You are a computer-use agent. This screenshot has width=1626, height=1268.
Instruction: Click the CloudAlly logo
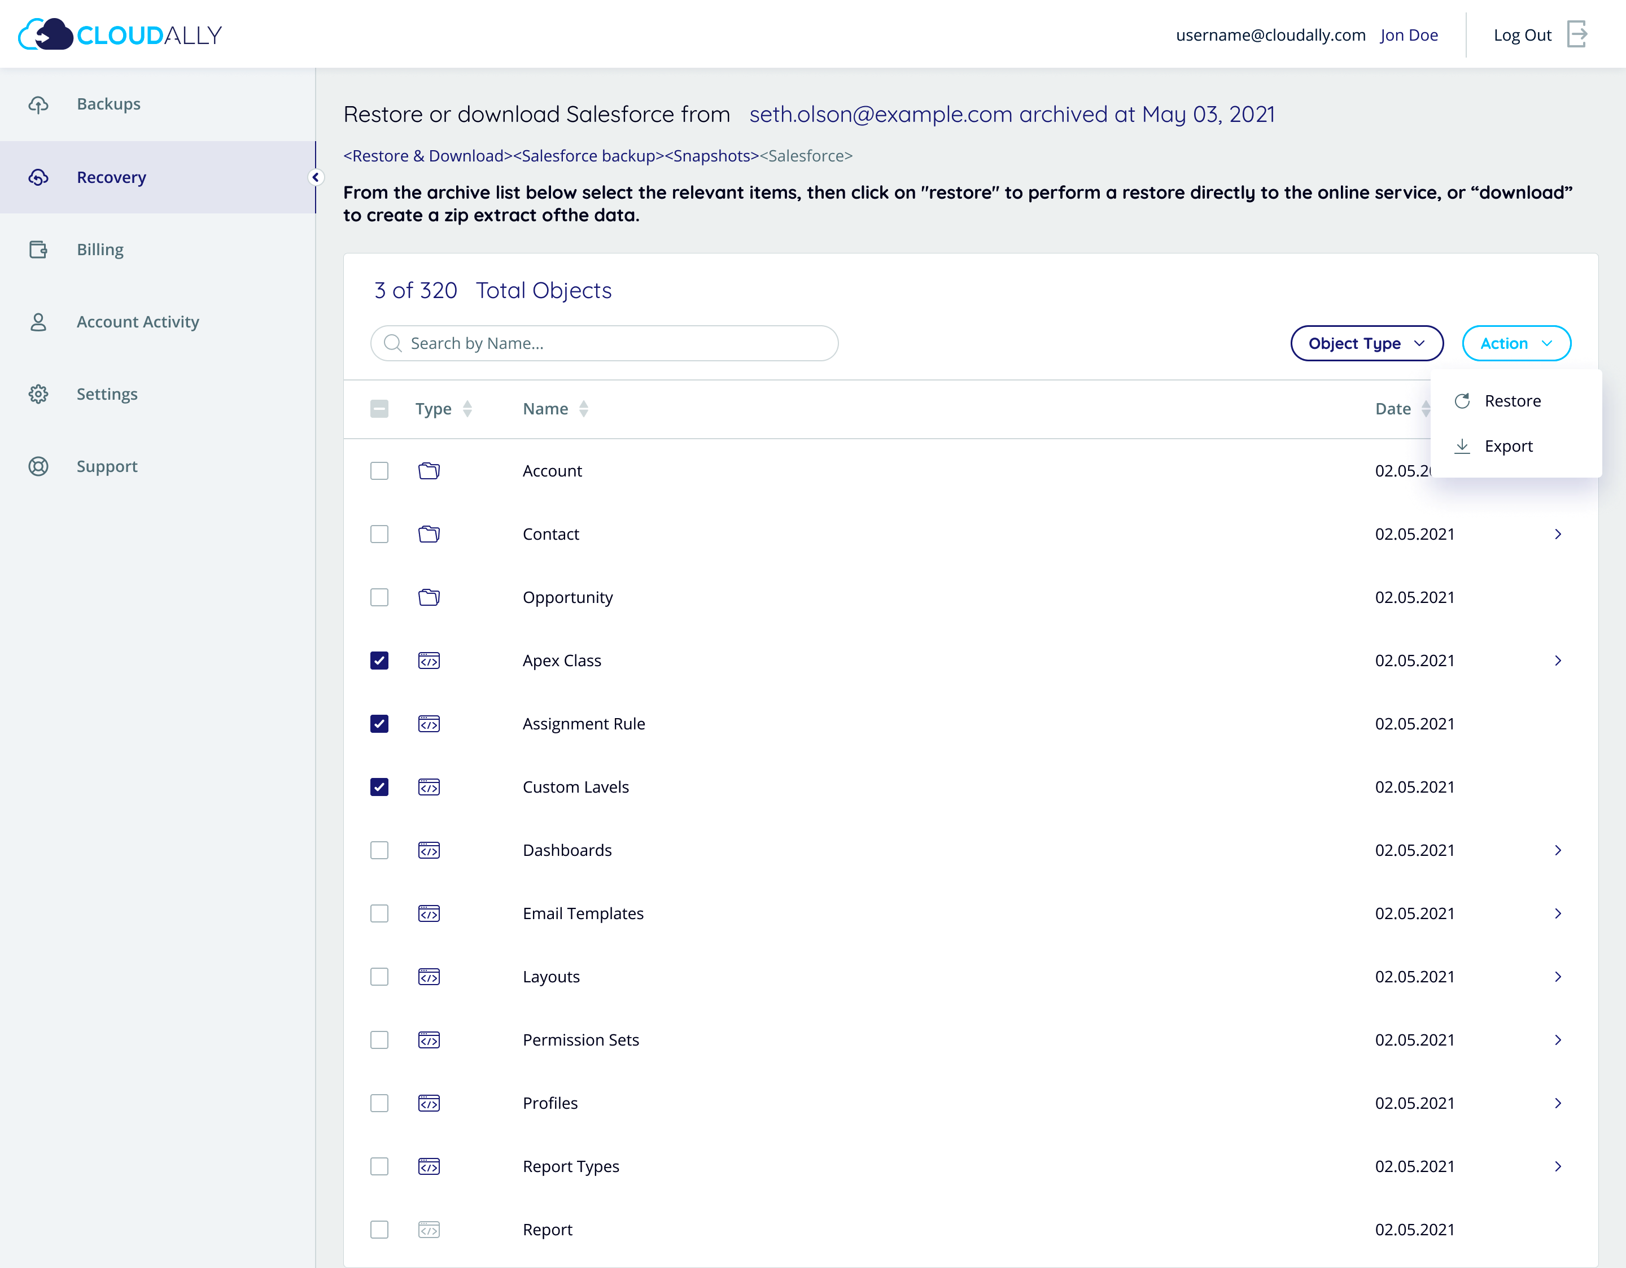tap(120, 34)
